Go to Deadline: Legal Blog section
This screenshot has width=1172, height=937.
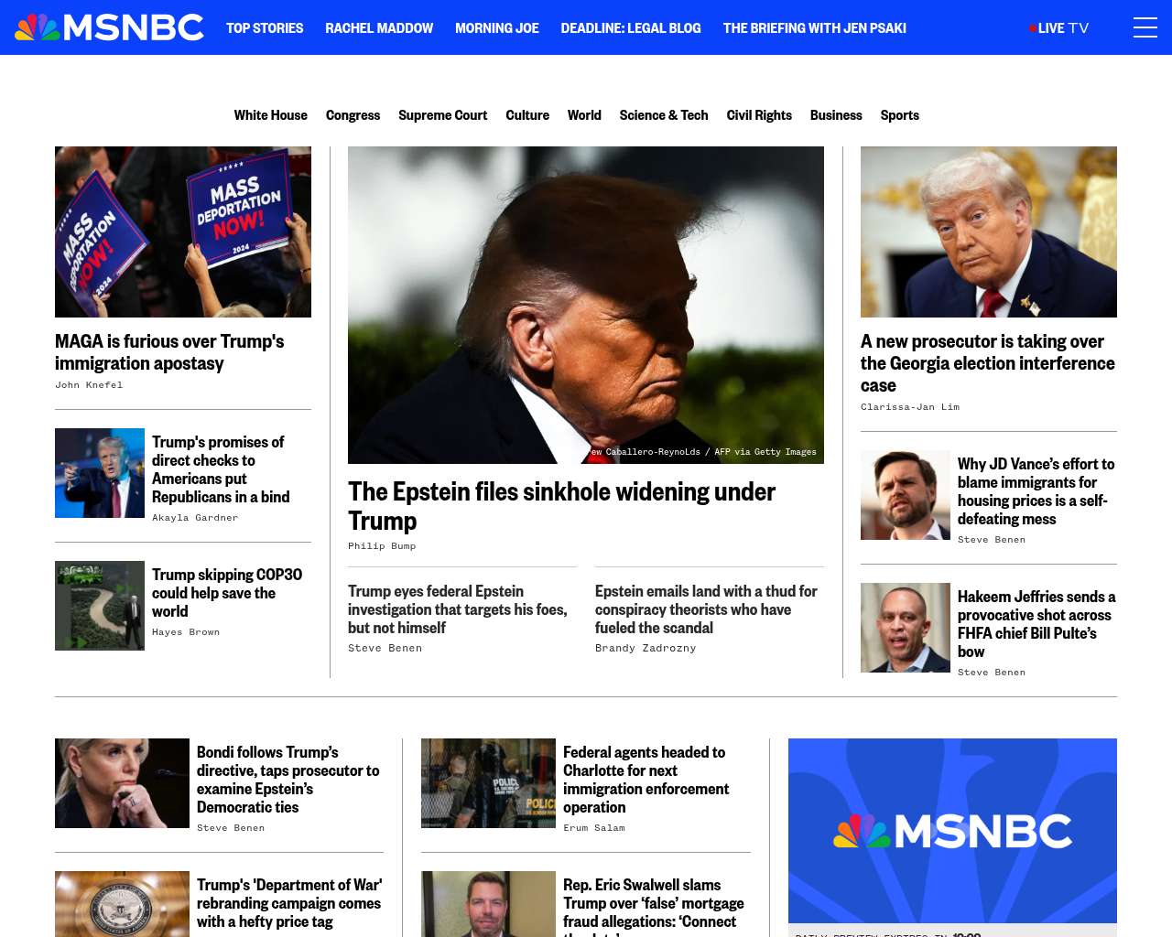(x=631, y=28)
